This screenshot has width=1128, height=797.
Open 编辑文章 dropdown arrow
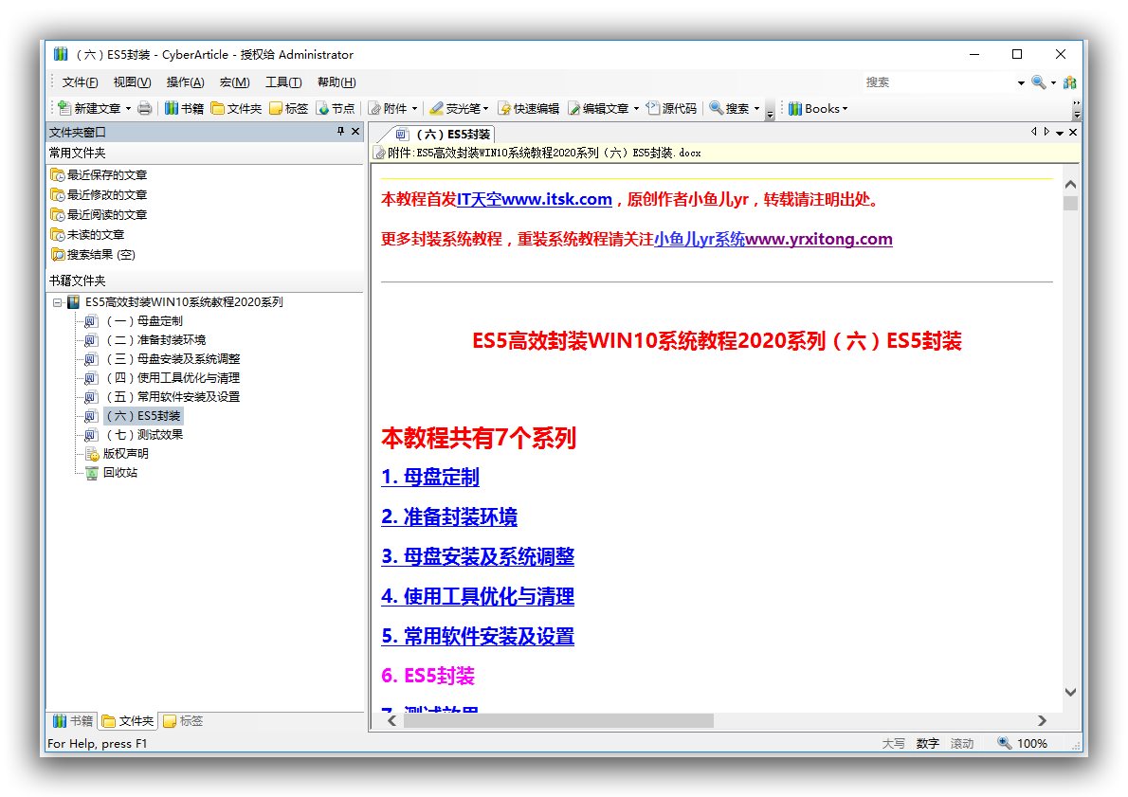[x=636, y=109]
